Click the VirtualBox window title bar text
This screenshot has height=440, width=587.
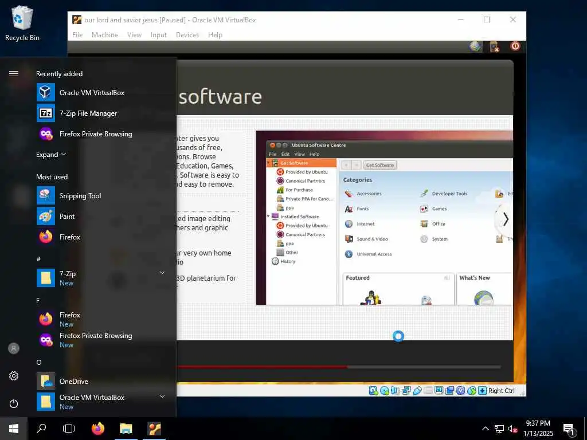pos(170,20)
